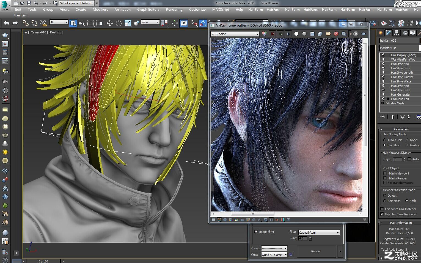Toggle green channel in V-Ray frame buffer
Image resolution: width=421 pixels, height=263 pixels.
click(280, 34)
